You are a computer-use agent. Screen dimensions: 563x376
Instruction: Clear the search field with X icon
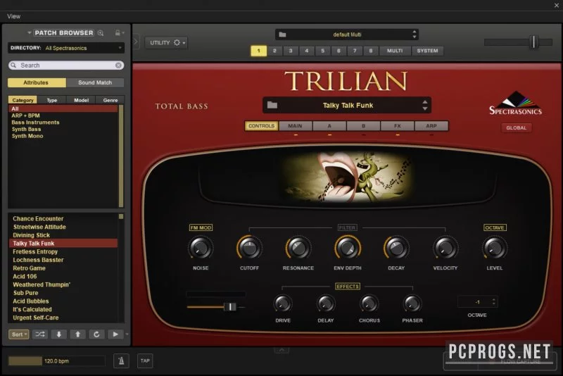[118, 65]
